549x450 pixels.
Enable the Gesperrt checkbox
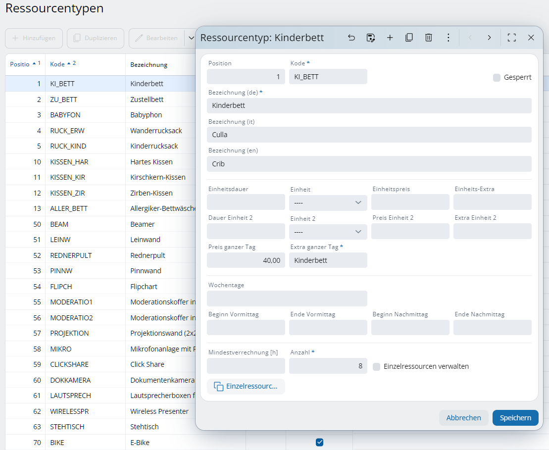coord(497,77)
